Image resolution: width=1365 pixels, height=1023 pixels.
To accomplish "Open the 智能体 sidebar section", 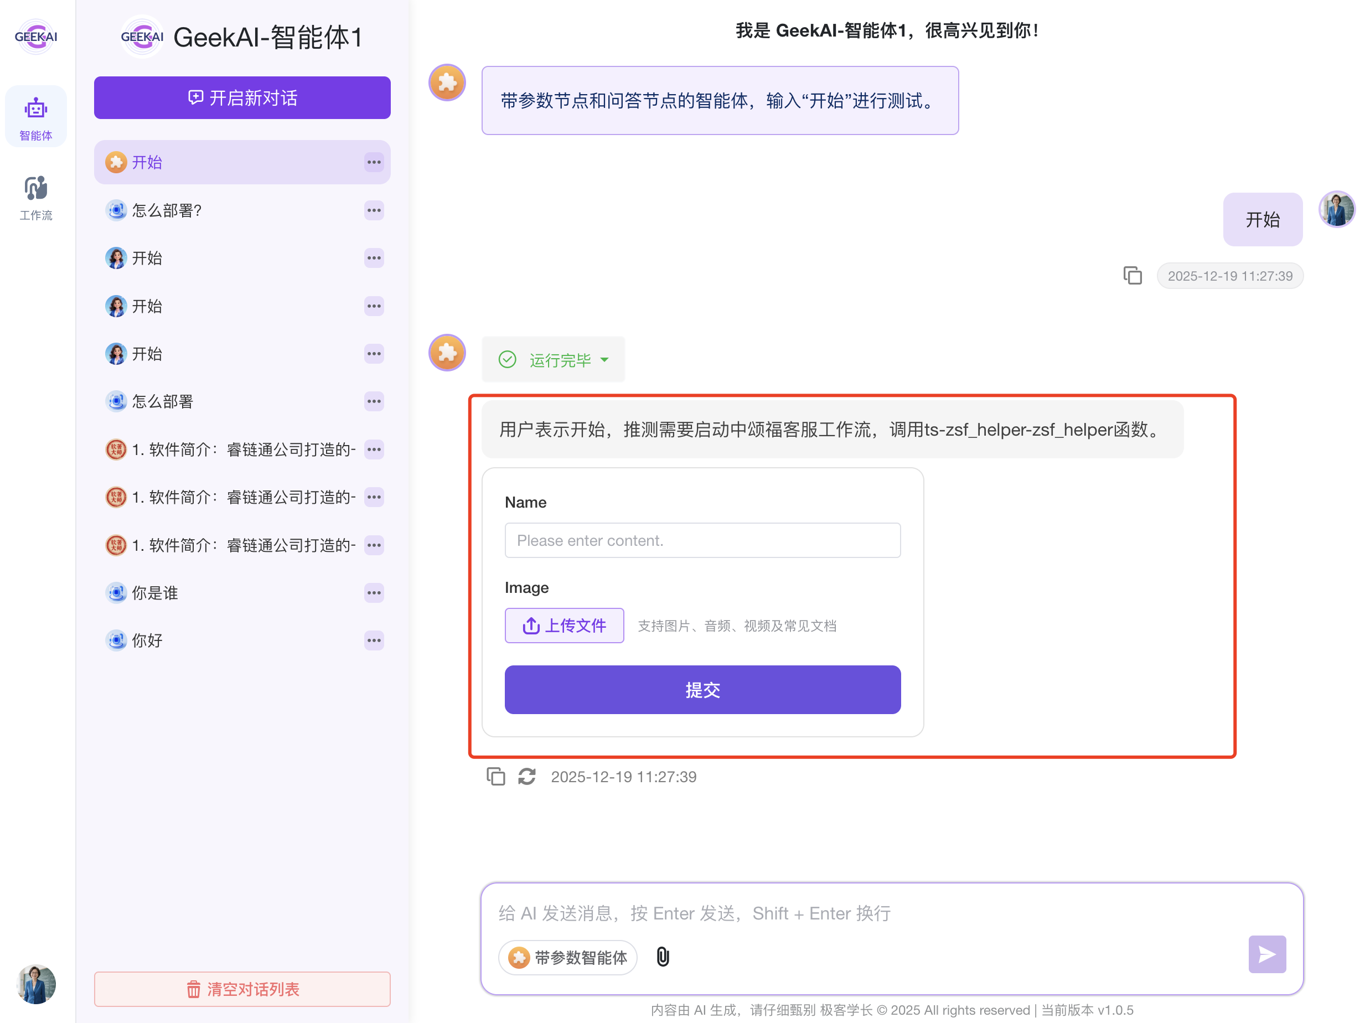I will (x=36, y=117).
